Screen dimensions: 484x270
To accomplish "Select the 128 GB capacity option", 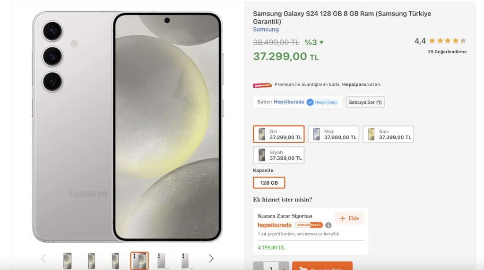I will (x=269, y=183).
